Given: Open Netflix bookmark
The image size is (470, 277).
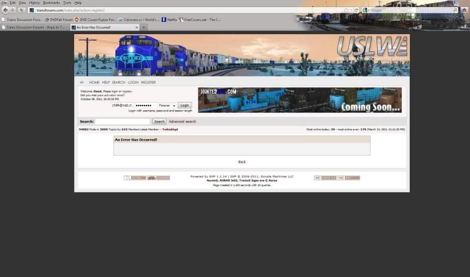Looking at the screenshot, I should 169,20.
